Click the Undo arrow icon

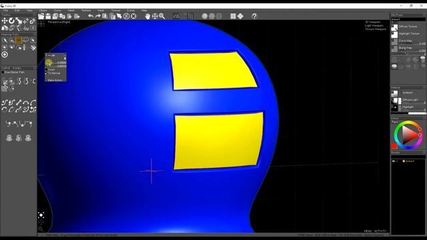91,16
